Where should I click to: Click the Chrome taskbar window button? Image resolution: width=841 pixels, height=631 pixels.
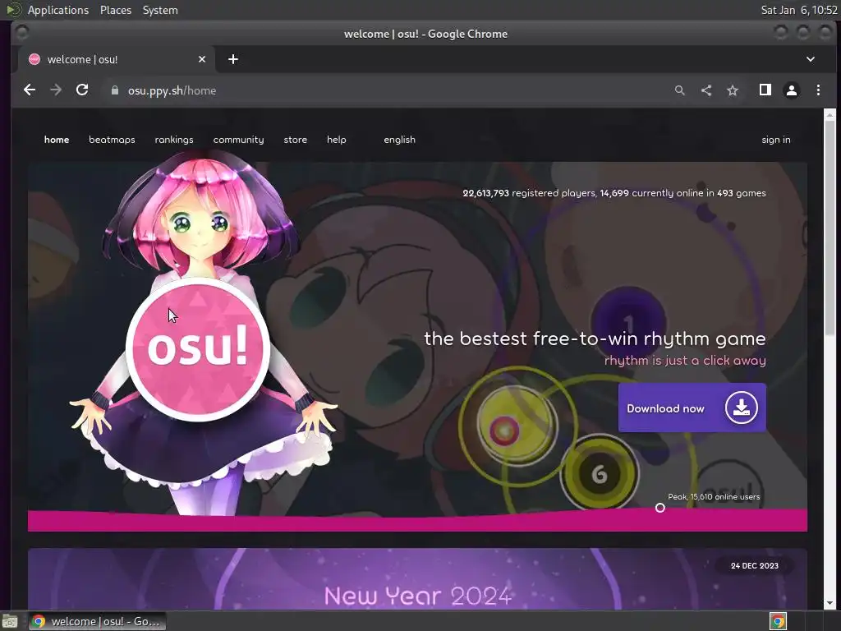(x=97, y=621)
